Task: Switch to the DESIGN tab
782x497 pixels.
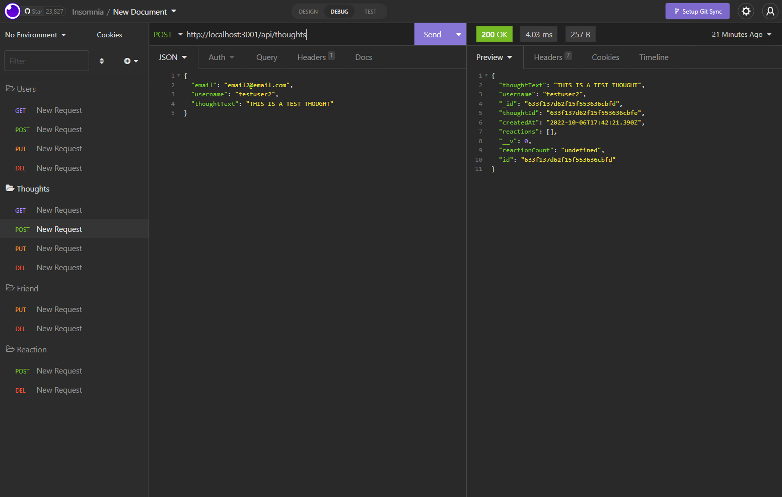Action: pos(308,11)
